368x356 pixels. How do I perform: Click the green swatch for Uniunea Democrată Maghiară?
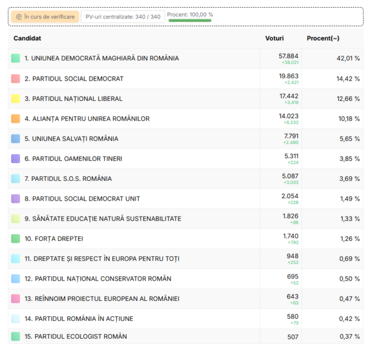(15, 59)
